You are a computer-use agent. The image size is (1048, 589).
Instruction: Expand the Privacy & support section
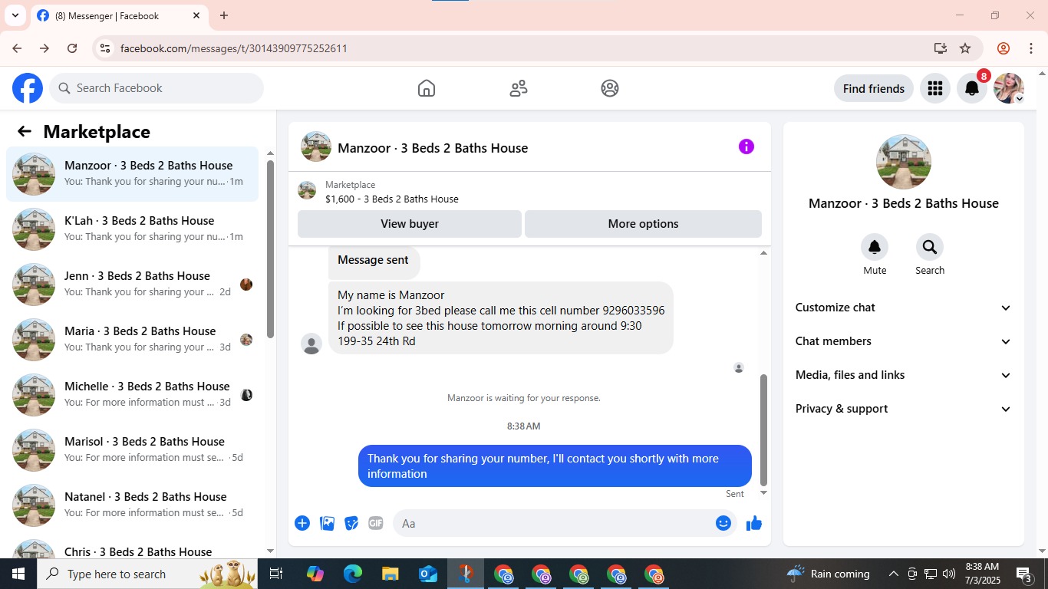click(x=904, y=409)
